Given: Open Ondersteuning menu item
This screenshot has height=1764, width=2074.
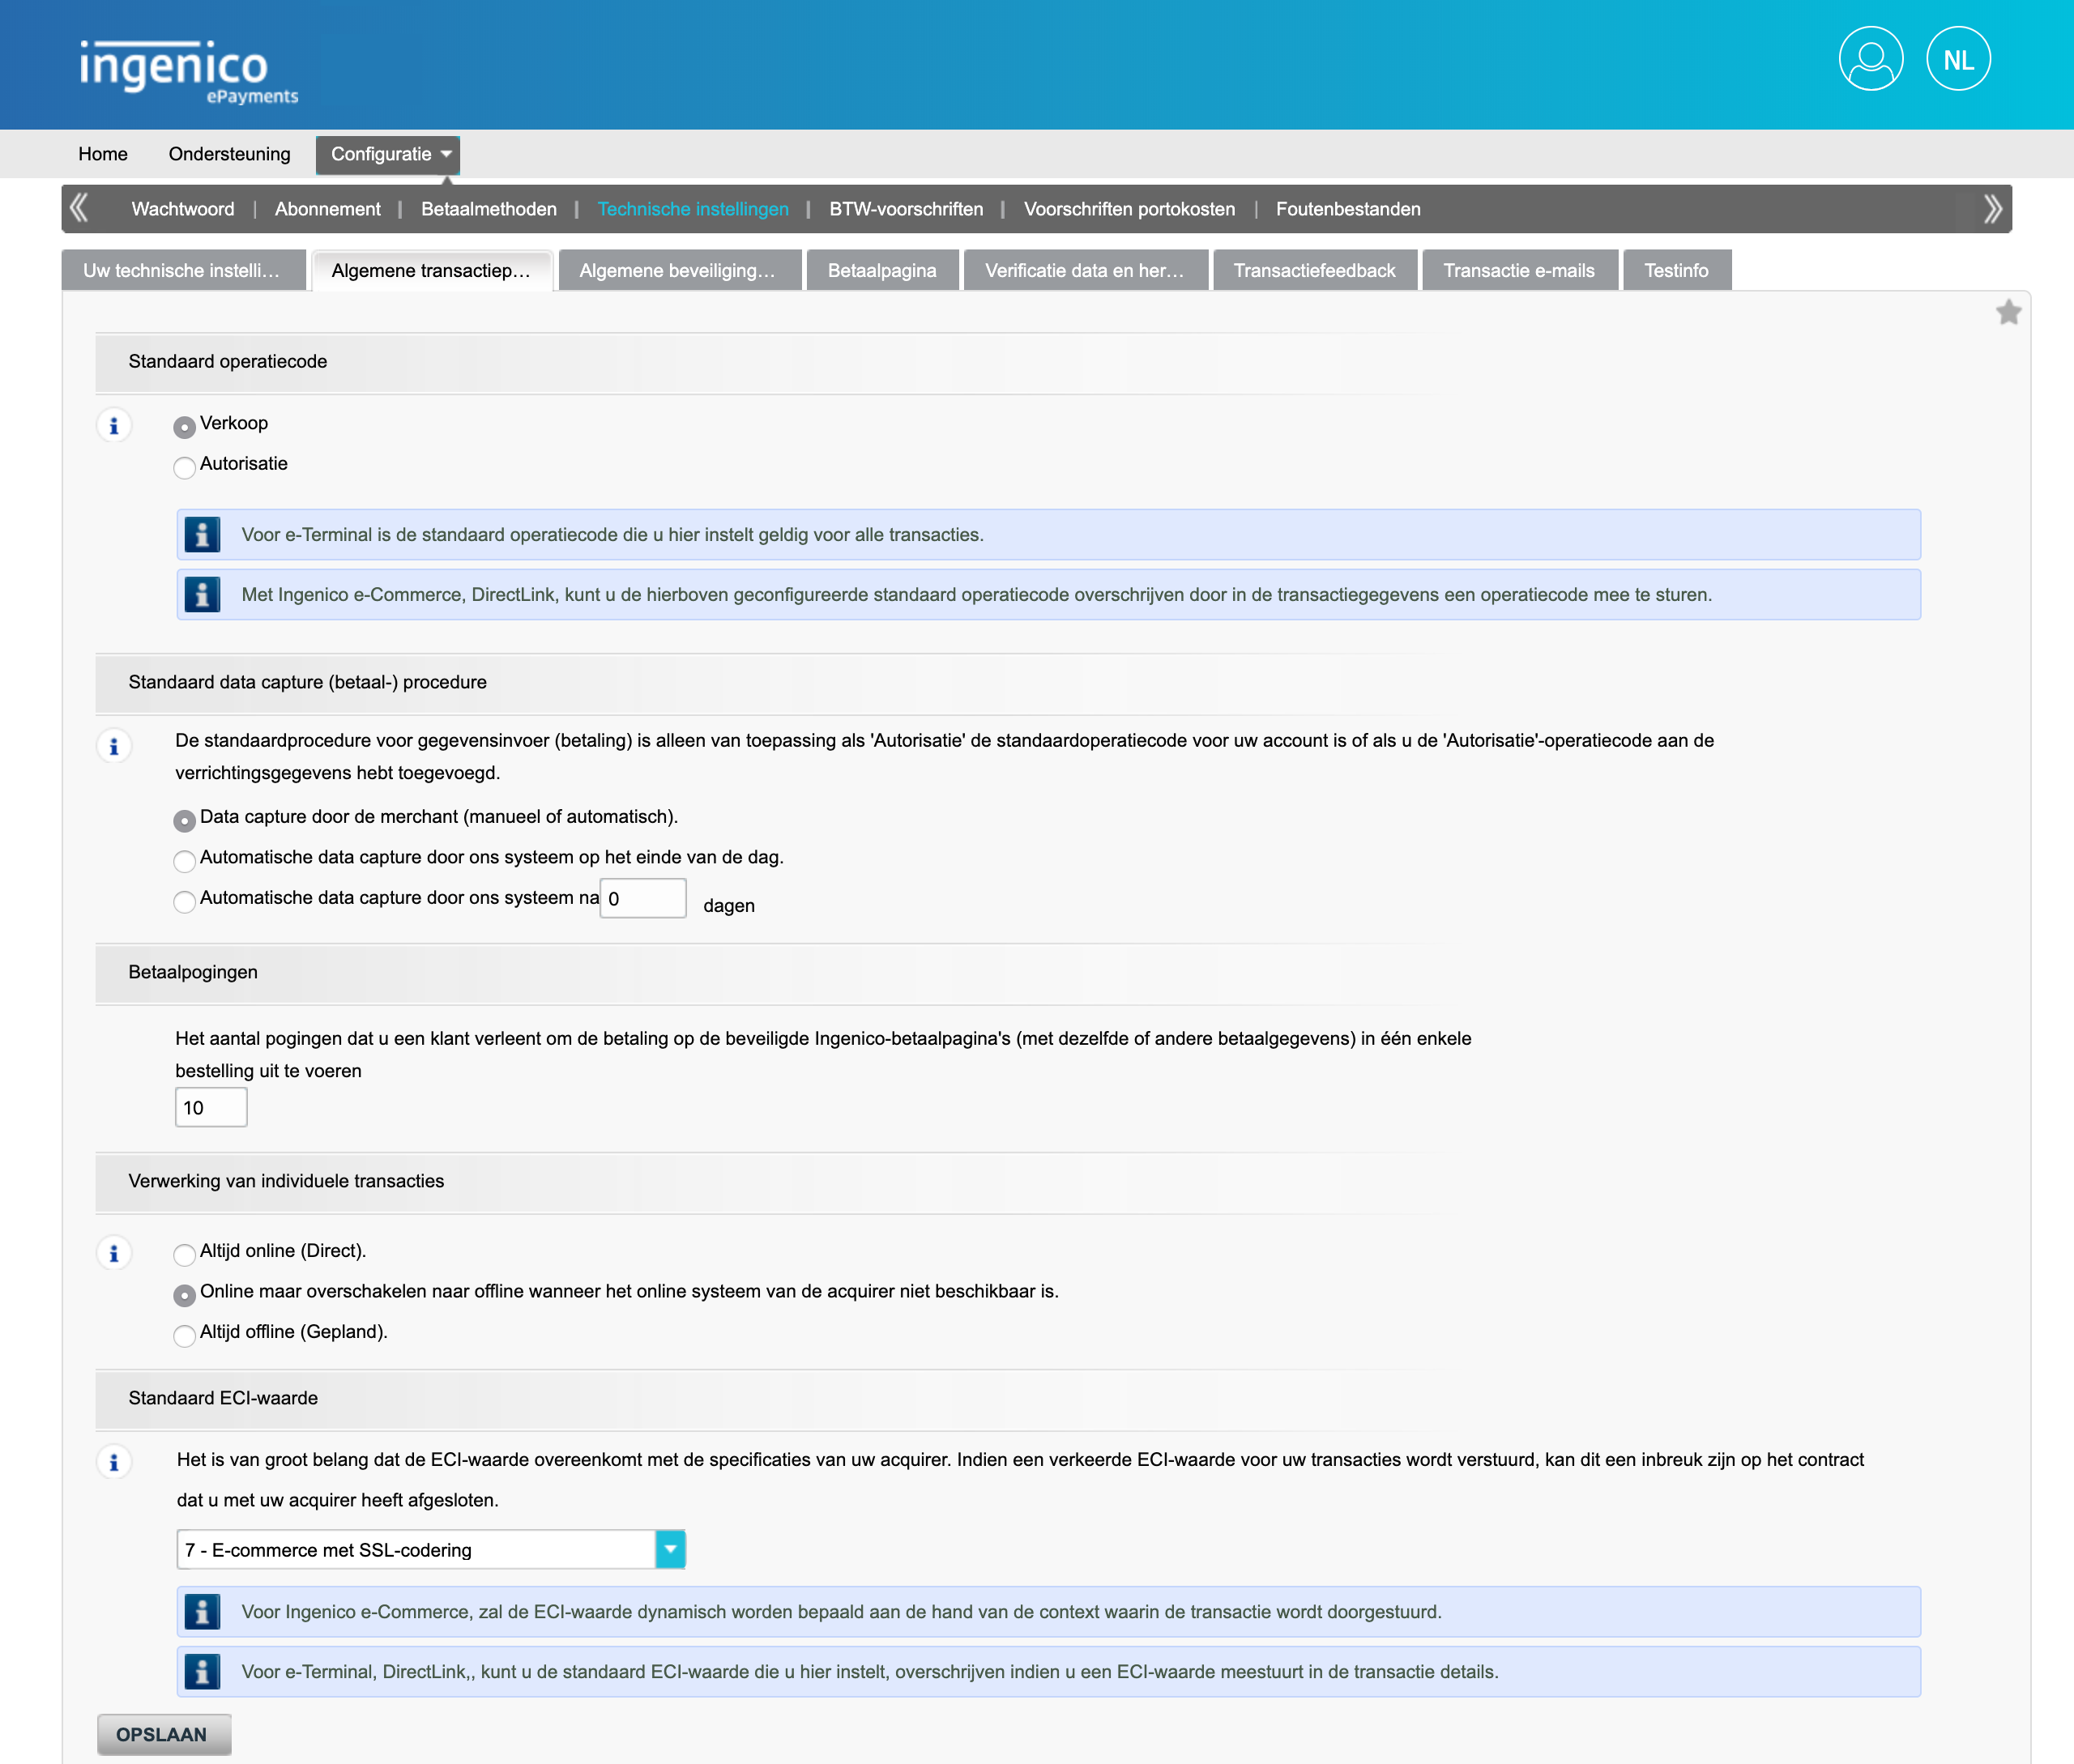Looking at the screenshot, I should pyautogui.click(x=229, y=154).
